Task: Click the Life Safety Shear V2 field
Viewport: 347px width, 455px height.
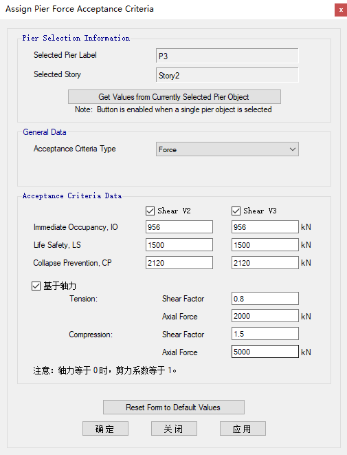Action: coord(179,245)
